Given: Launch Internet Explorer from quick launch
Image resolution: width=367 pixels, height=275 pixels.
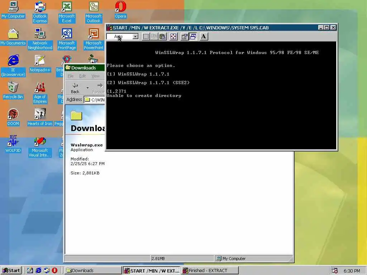Looking at the screenshot, I should click(38, 271).
